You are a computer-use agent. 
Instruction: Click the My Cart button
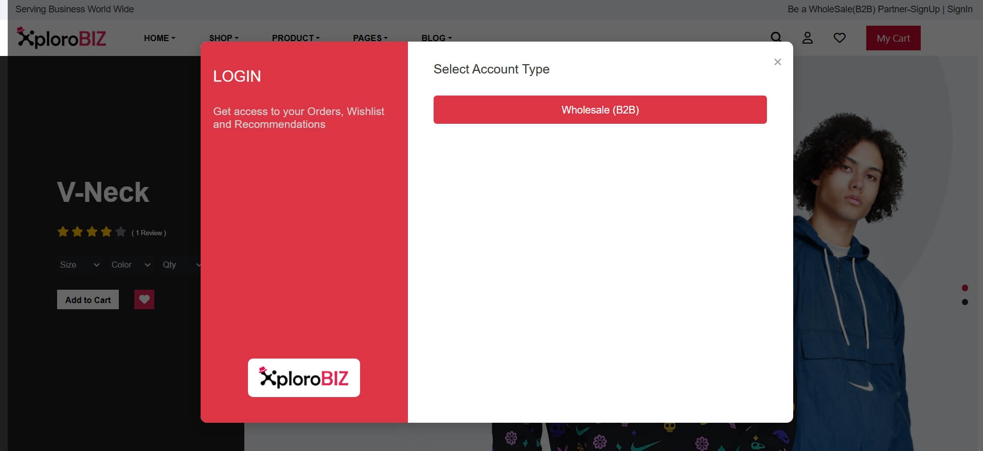(x=893, y=38)
